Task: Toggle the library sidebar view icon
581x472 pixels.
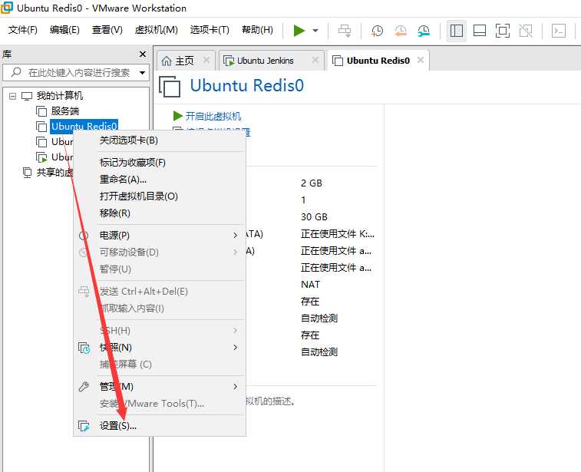Action: (x=457, y=31)
